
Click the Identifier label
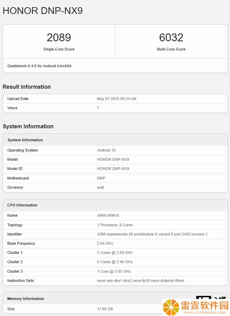[x=15, y=234]
